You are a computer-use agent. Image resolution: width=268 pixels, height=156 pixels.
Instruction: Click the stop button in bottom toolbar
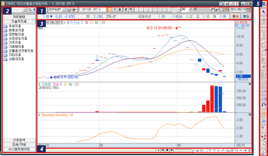[167, 150]
